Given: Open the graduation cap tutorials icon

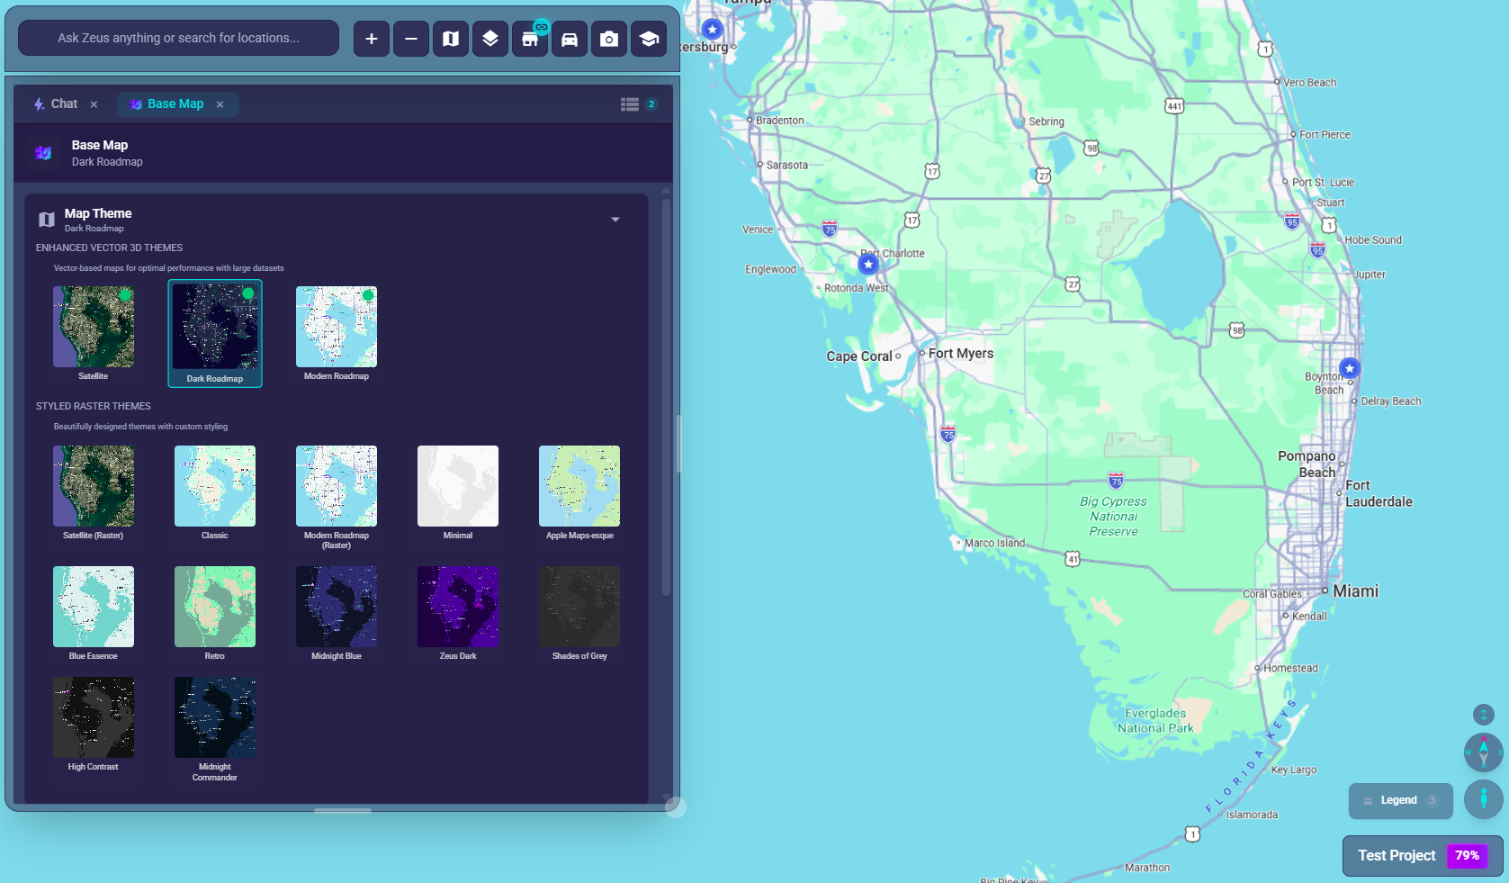Looking at the screenshot, I should tap(649, 39).
